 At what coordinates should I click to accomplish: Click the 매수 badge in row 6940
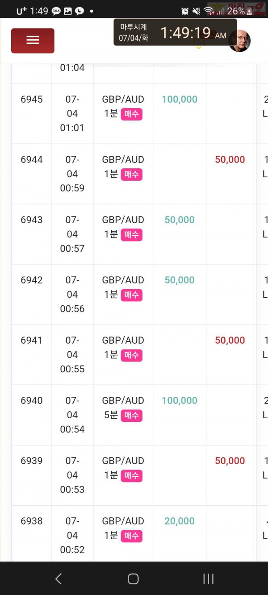click(131, 416)
